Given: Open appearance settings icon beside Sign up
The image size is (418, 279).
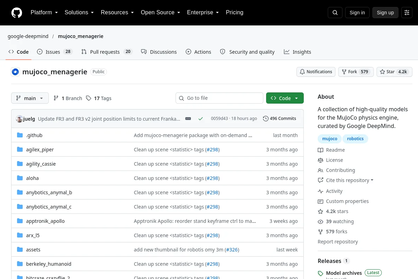Looking at the screenshot, I should point(407,13).
